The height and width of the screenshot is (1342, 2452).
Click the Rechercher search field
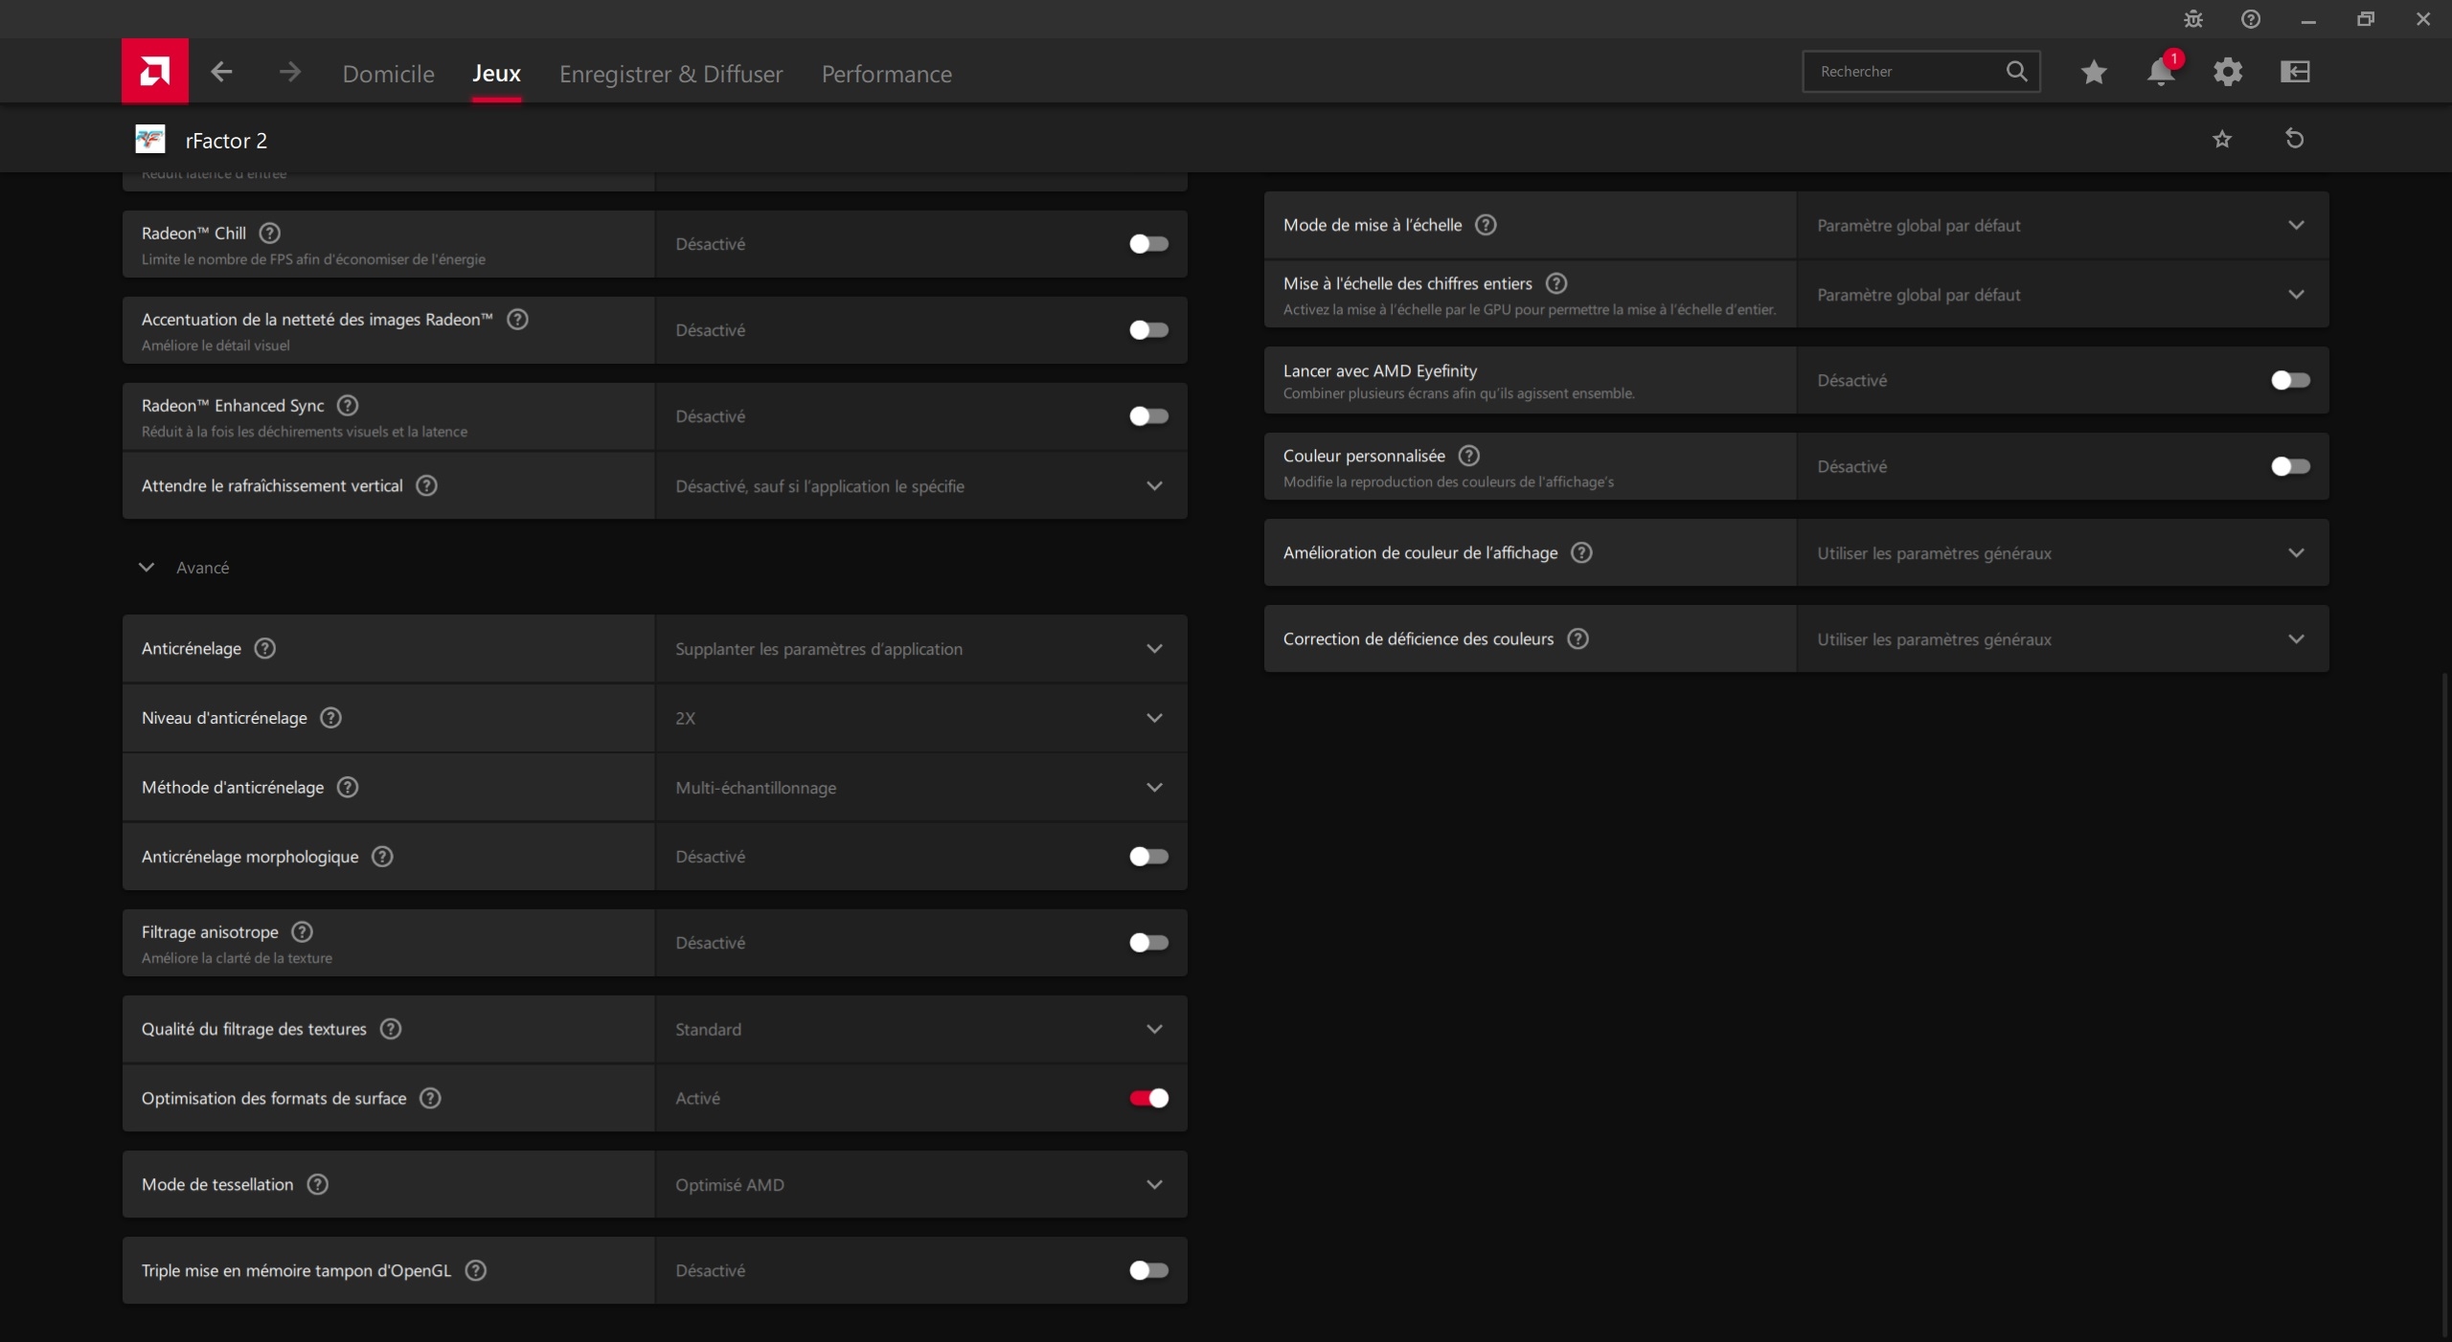1906,72
